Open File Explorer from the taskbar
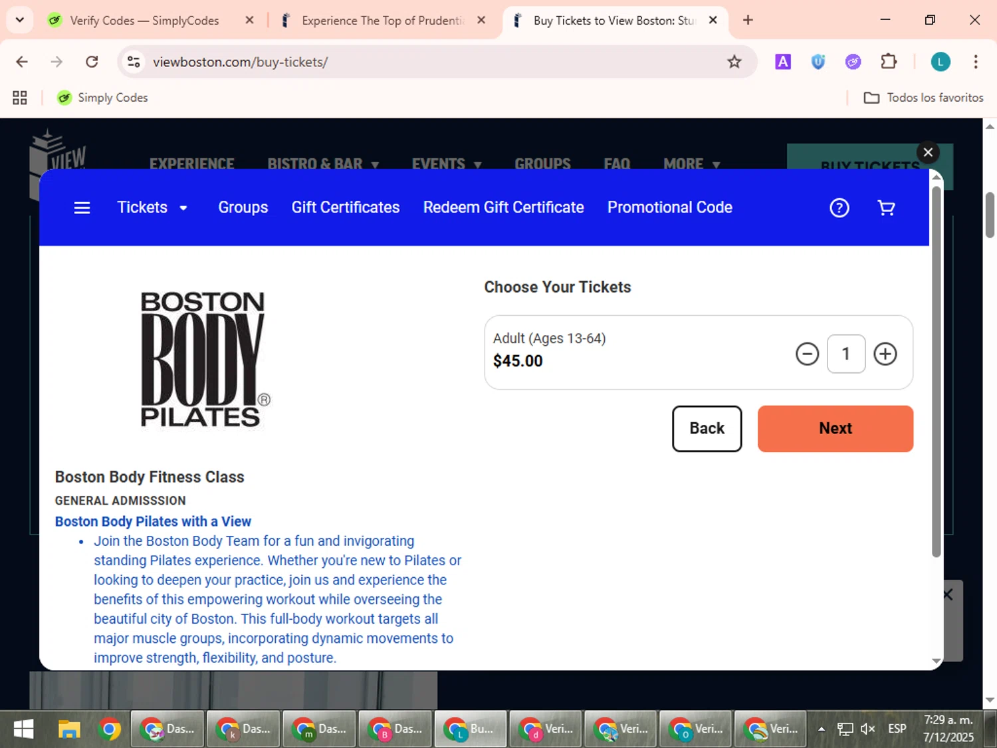The width and height of the screenshot is (997, 748). 69,729
